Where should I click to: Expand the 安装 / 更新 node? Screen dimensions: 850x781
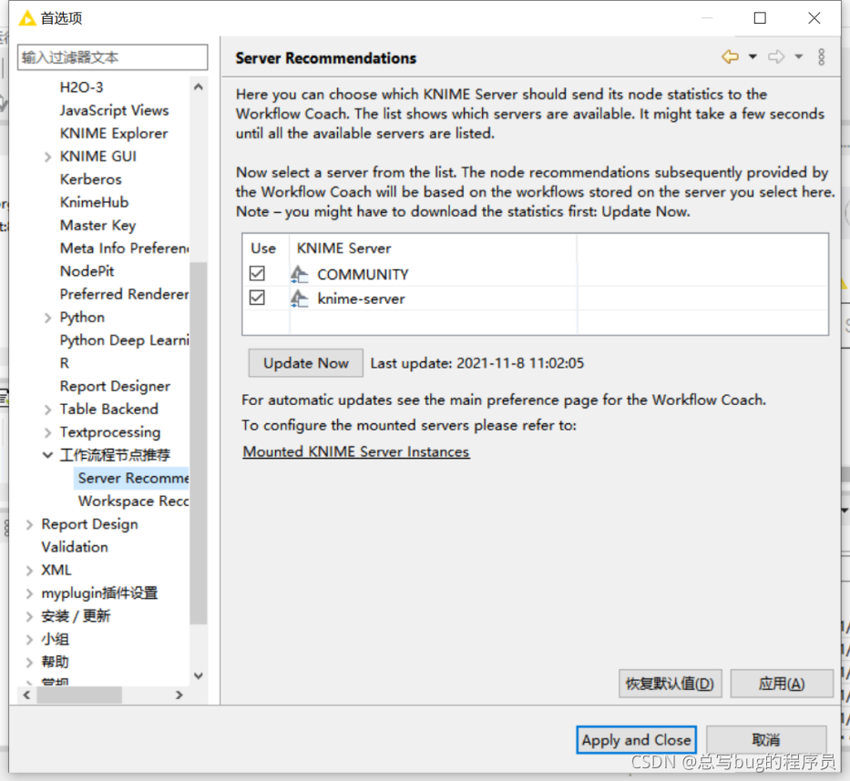click(x=29, y=616)
